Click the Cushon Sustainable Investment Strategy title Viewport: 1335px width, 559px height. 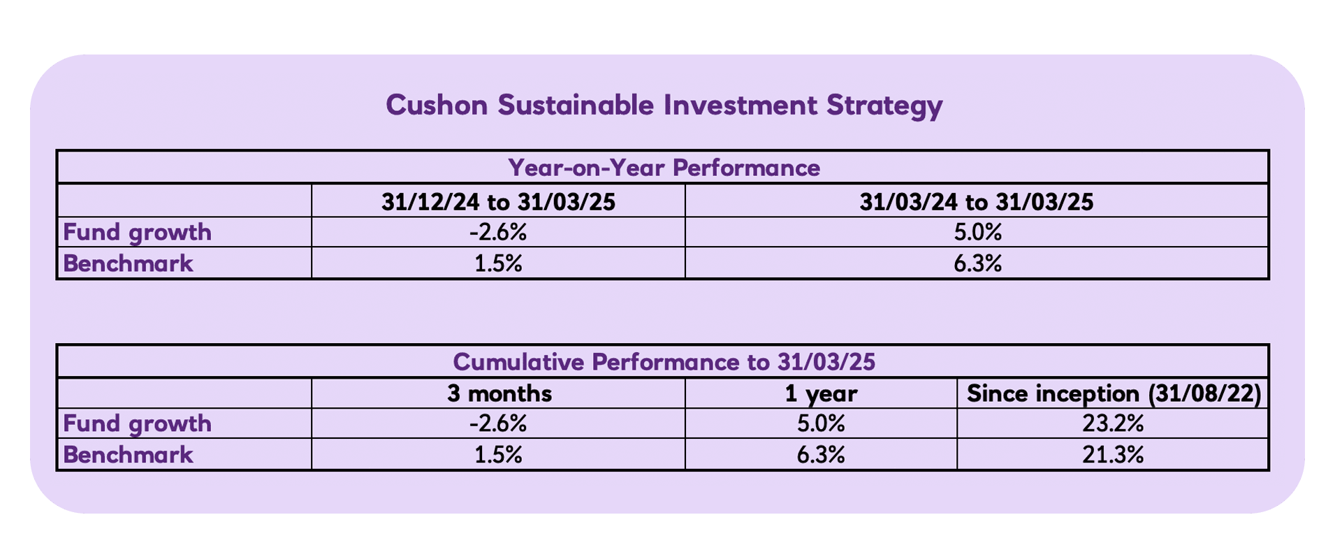(664, 106)
